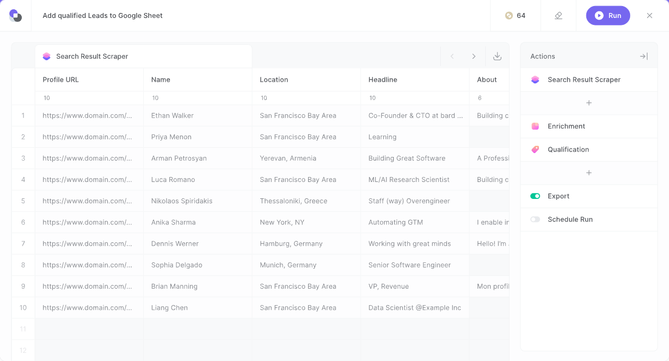Select the Dennis Werner name cell
Image resolution: width=669 pixels, height=361 pixels.
tap(198, 244)
